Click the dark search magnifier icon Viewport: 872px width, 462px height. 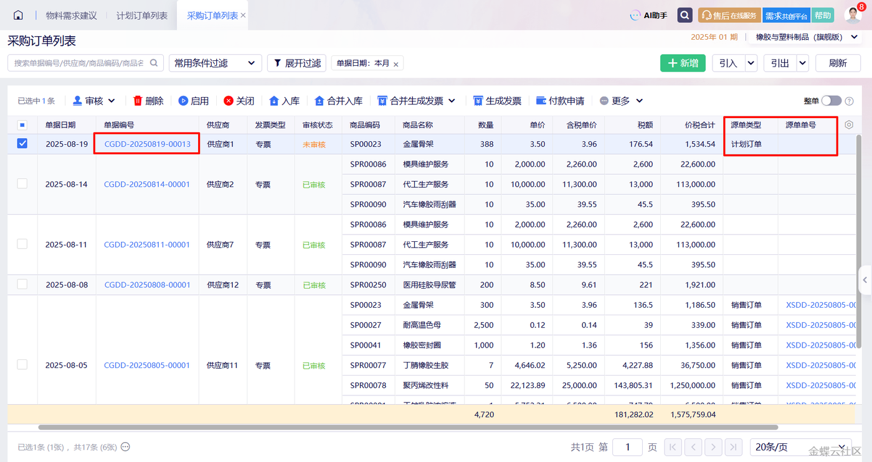click(685, 16)
